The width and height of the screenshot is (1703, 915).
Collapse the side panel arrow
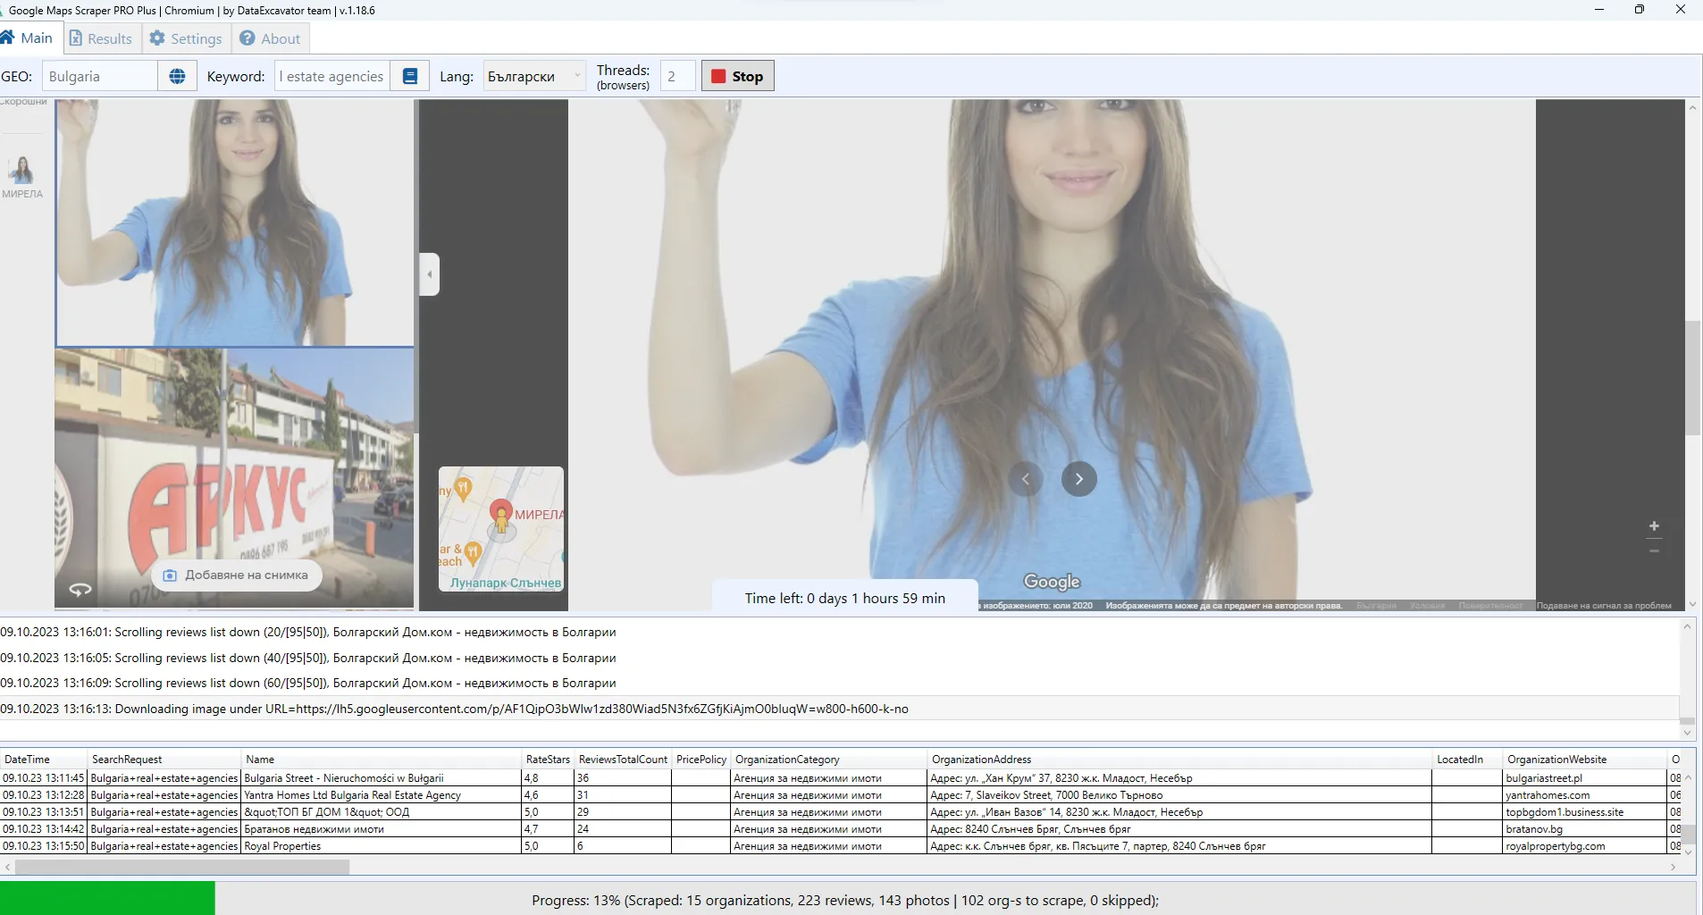[430, 274]
